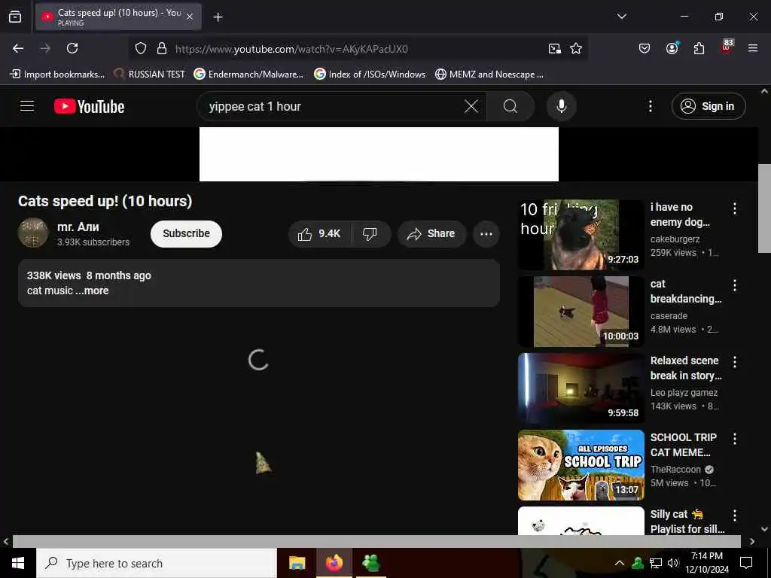Open YouTube settings three-dot menu
The height and width of the screenshot is (578, 771).
(x=650, y=106)
